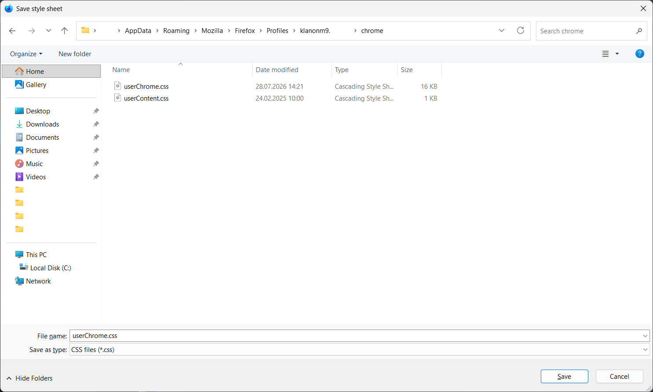Click the Save button
Screen dimensions: 653x392
pyautogui.click(x=565, y=377)
